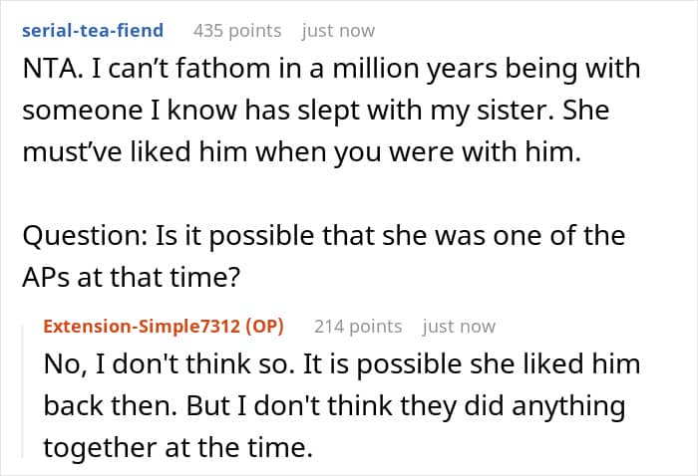Click the word 'Question:'

[85, 236]
